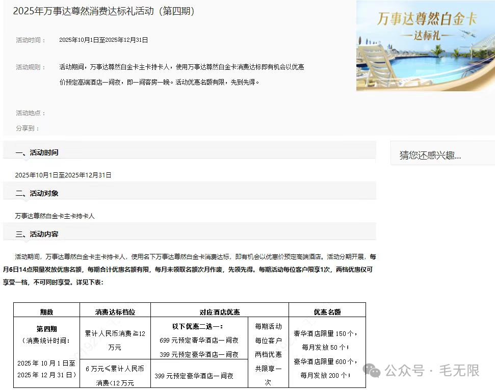Click the 达标礼 label on the banner
Screen dimensions: 495x390
(426, 35)
